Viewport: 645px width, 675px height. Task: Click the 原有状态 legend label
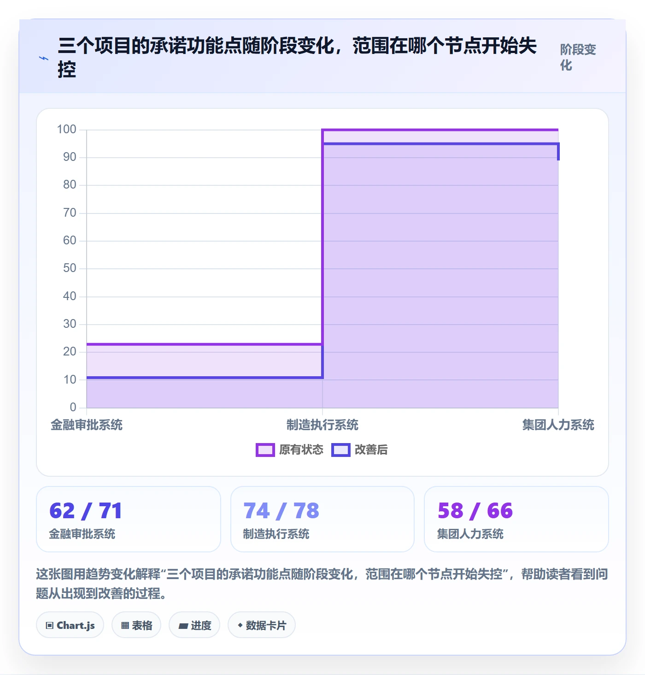coord(301,450)
